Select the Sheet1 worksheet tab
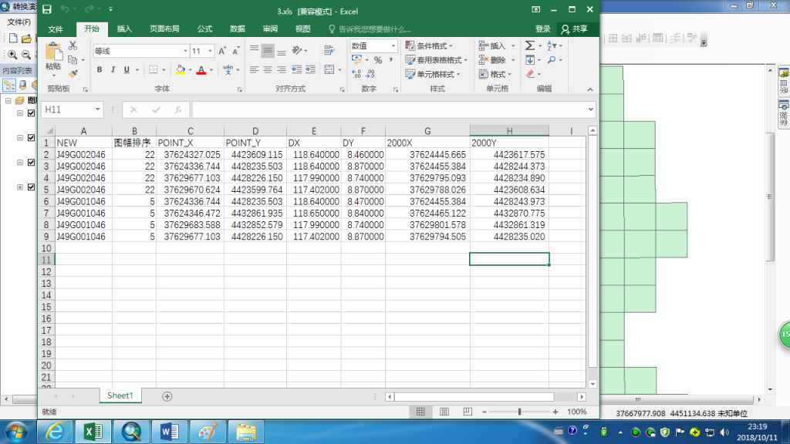 (120, 395)
